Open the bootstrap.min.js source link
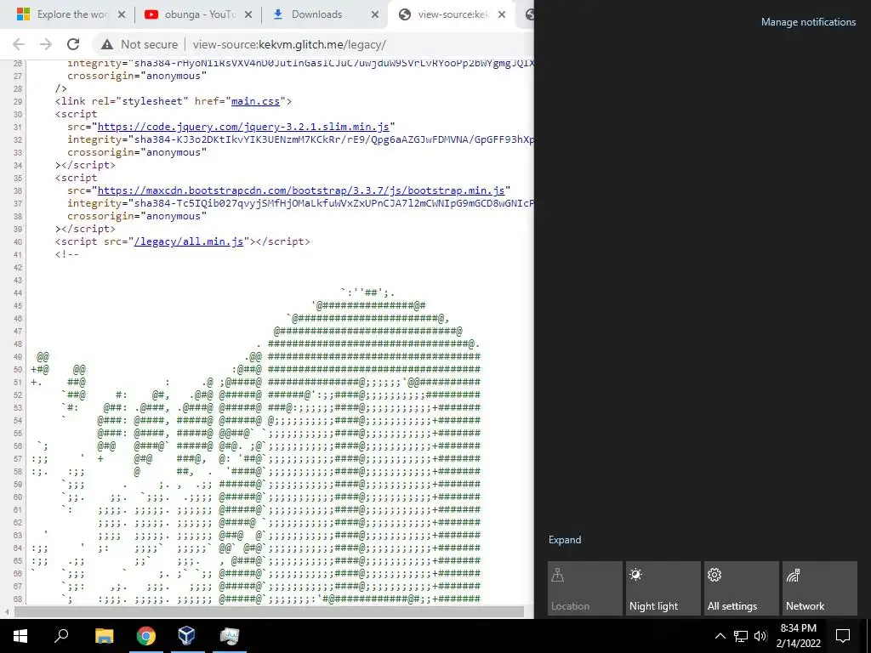The width and height of the screenshot is (871, 653). 301,190
